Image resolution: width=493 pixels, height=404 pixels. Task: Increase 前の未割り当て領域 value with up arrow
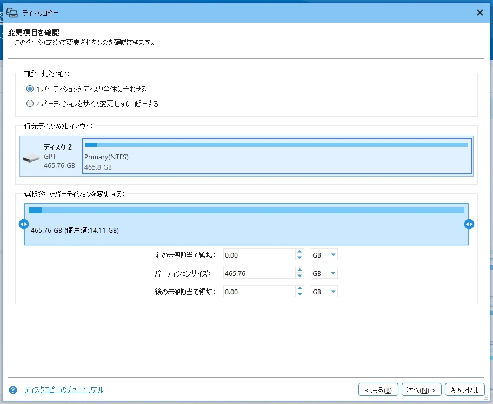pyautogui.click(x=299, y=252)
